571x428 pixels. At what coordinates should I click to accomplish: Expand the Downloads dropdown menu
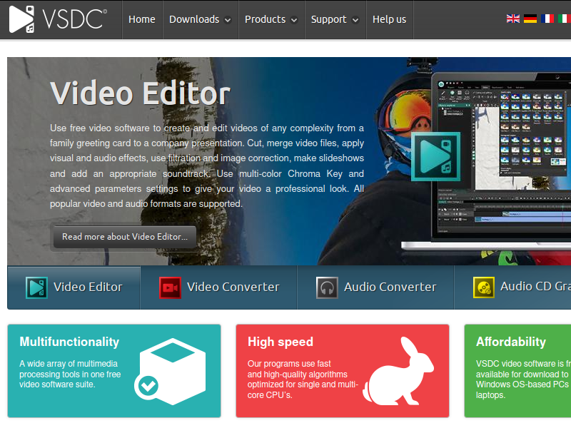(200, 19)
